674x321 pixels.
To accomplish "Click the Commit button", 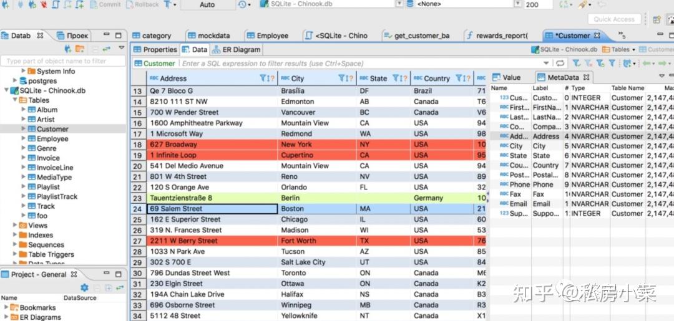I will point(105,5).
